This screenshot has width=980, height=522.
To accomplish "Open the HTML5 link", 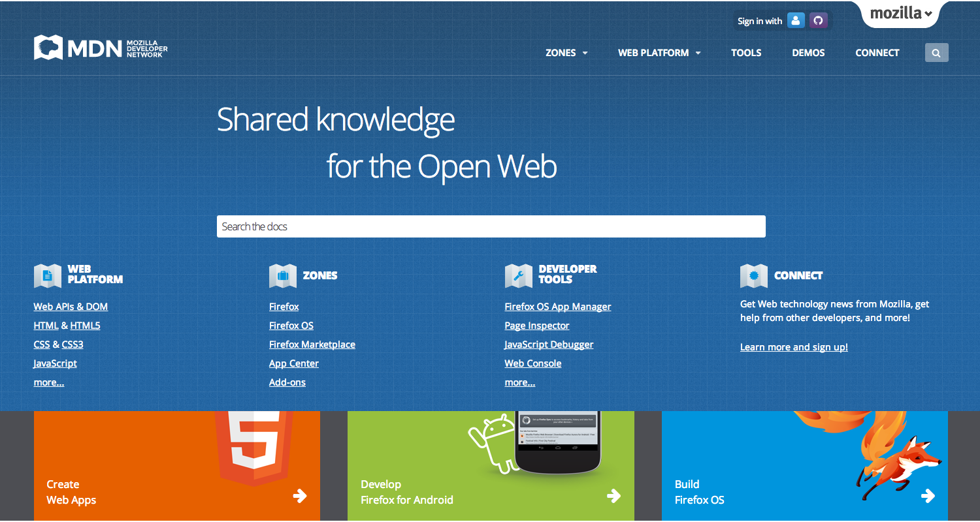I will tap(85, 326).
